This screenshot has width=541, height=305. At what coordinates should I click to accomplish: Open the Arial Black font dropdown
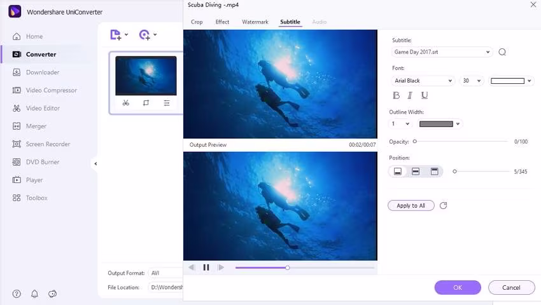pos(423,81)
